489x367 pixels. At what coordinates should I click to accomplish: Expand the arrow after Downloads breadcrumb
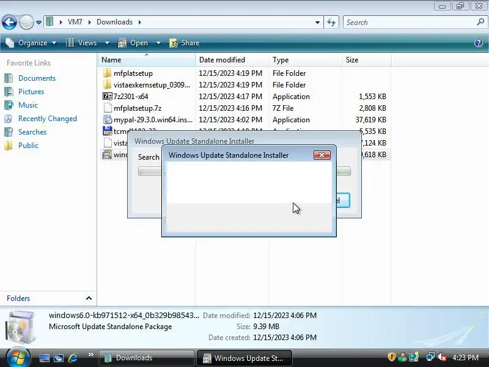coord(140,22)
